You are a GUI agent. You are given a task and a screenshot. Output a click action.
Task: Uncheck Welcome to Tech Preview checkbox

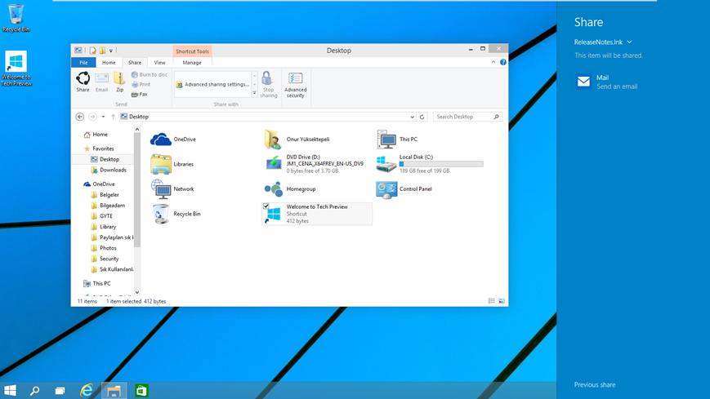[266, 206]
